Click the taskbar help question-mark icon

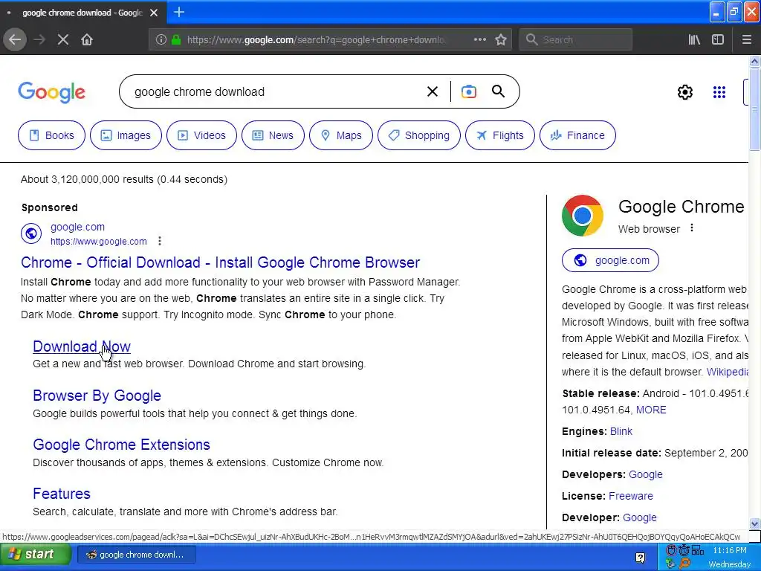640,558
